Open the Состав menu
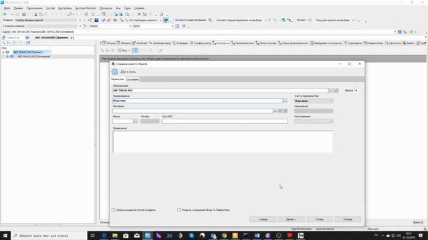 (50, 9)
